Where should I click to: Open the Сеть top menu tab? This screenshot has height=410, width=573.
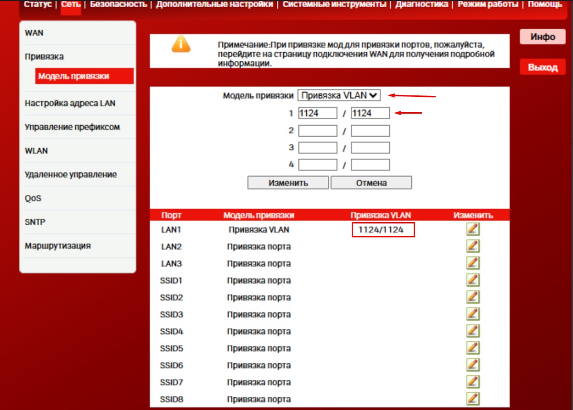coord(71,4)
